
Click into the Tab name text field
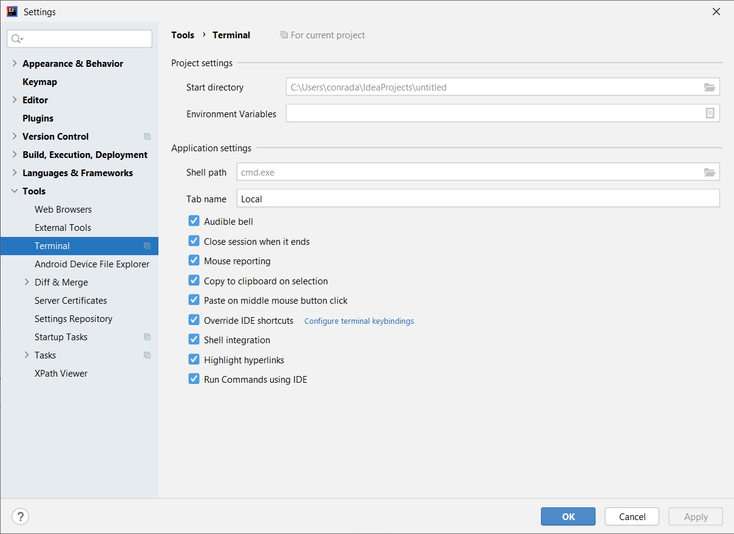point(477,199)
